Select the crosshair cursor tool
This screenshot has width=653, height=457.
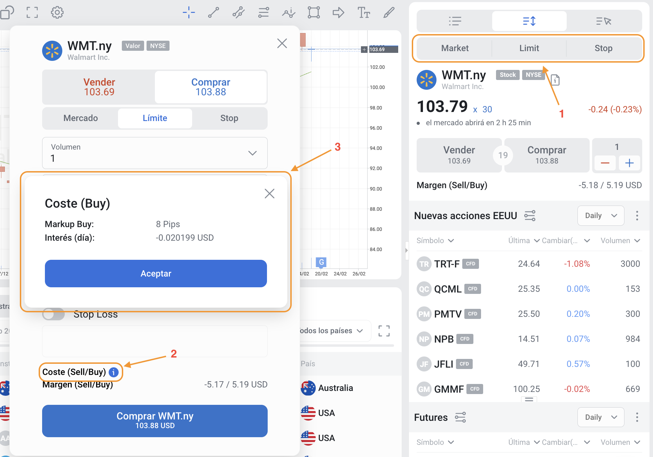click(x=189, y=13)
